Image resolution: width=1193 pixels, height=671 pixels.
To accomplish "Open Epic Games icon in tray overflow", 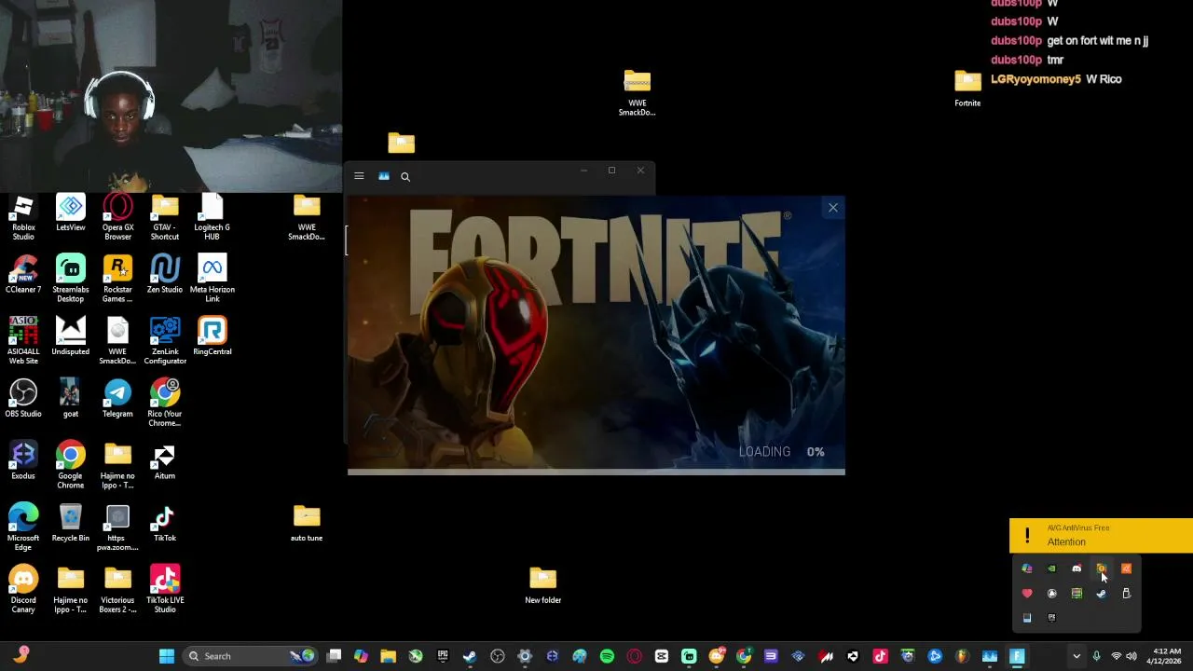I will [x=1051, y=617].
